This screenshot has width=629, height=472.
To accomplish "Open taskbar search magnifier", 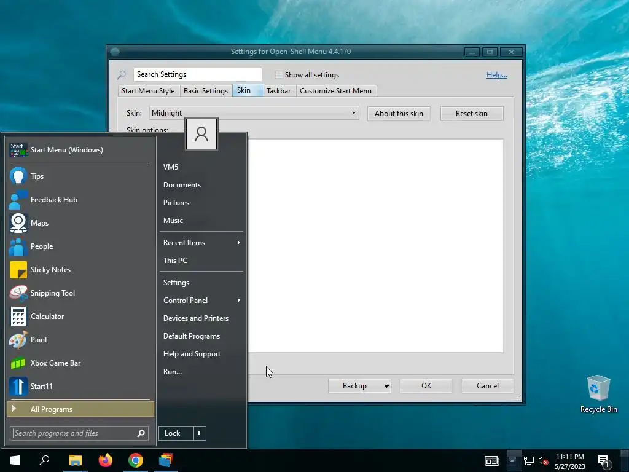I will (x=44, y=460).
